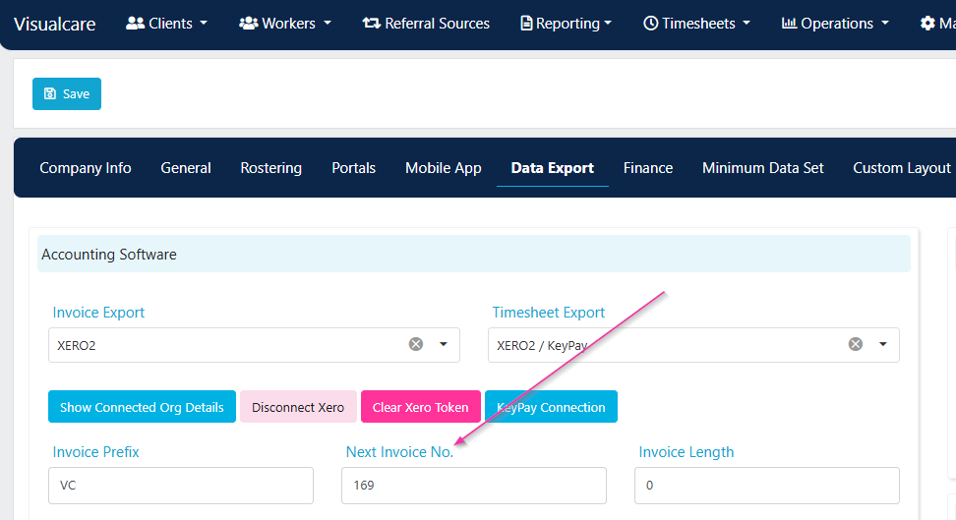
Task: Switch to the Portals tab
Action: pyautogui.click(x=354, y=168)
